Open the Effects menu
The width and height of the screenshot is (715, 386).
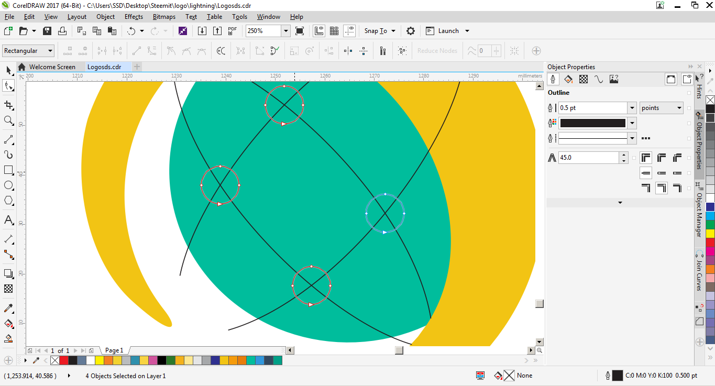click(134, 17)
